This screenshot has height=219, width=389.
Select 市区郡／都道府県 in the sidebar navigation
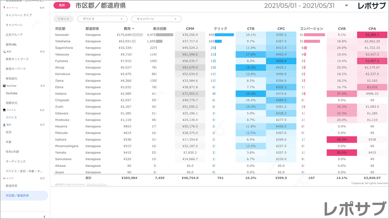coord(18,195)
